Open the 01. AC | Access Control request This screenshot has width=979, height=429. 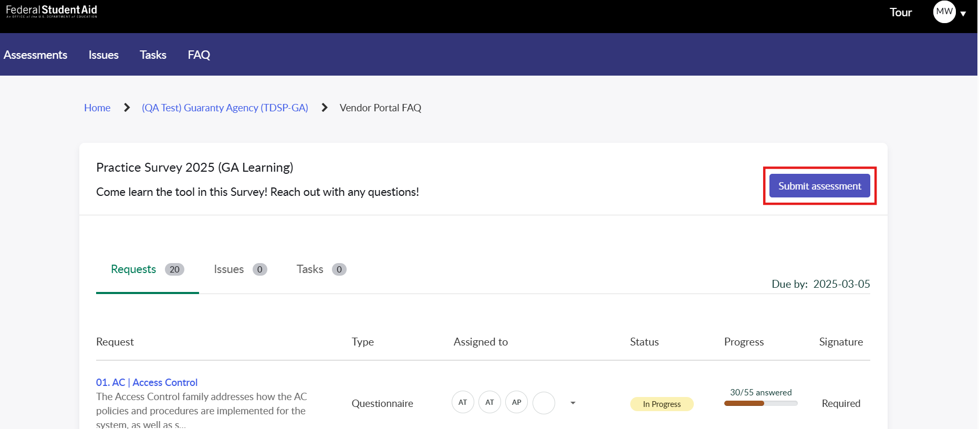[x=147, y=382]
